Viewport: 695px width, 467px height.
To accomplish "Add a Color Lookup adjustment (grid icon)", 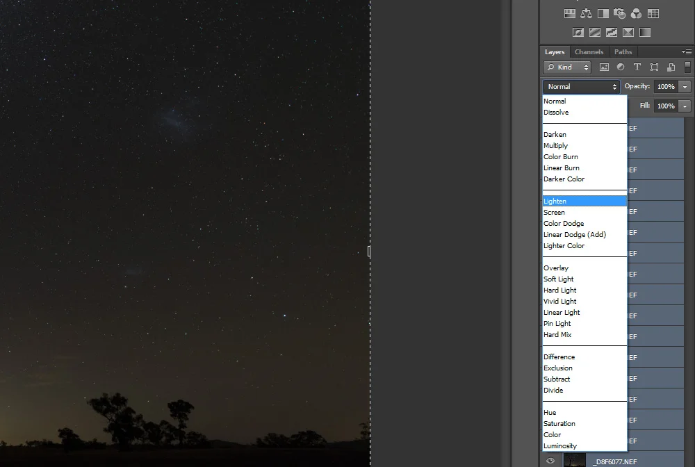I will tap(653, 14).
